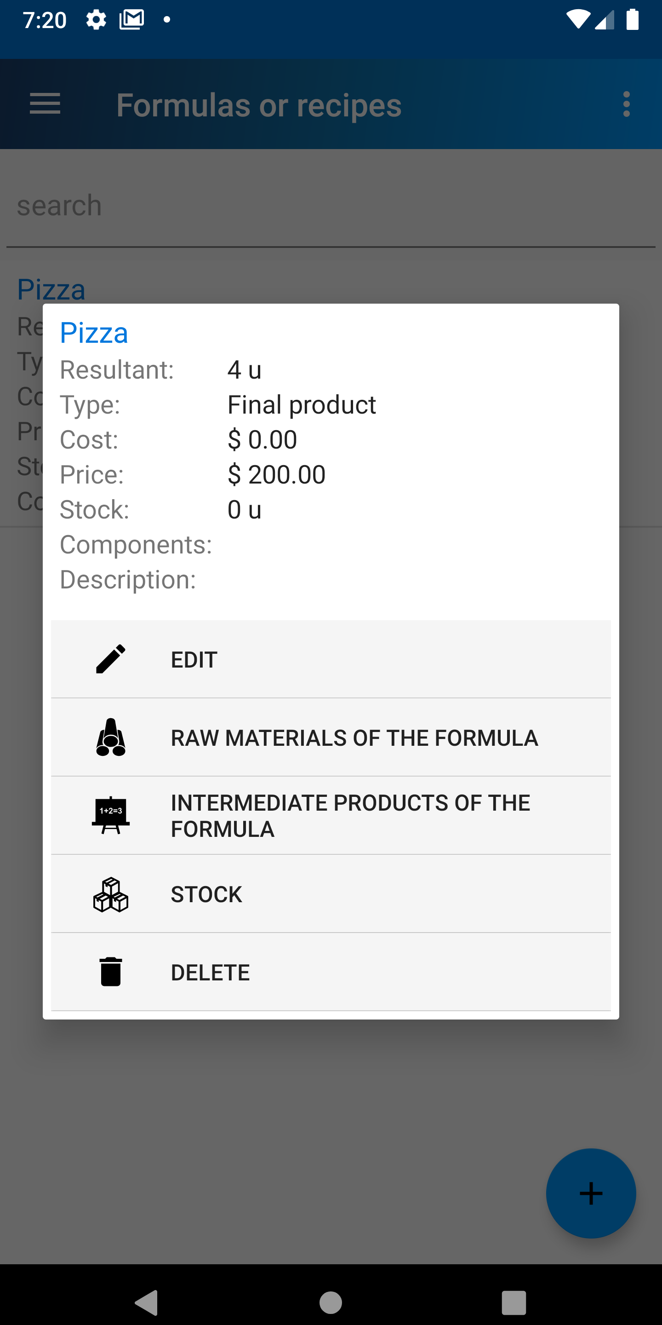Screen dimensions: 662x1325
Task: Tap the plus floating action button
Action: (591, 1193)
